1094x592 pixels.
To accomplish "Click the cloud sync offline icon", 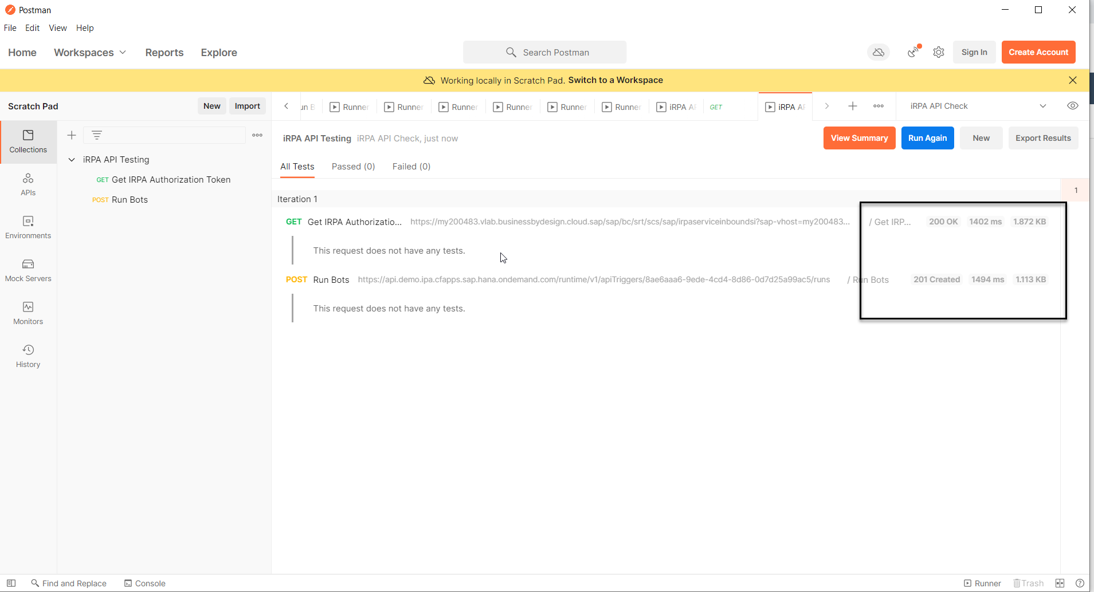I will (x=878, y=52).
